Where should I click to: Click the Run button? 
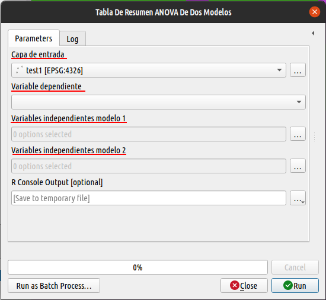(x=295, y=286)
